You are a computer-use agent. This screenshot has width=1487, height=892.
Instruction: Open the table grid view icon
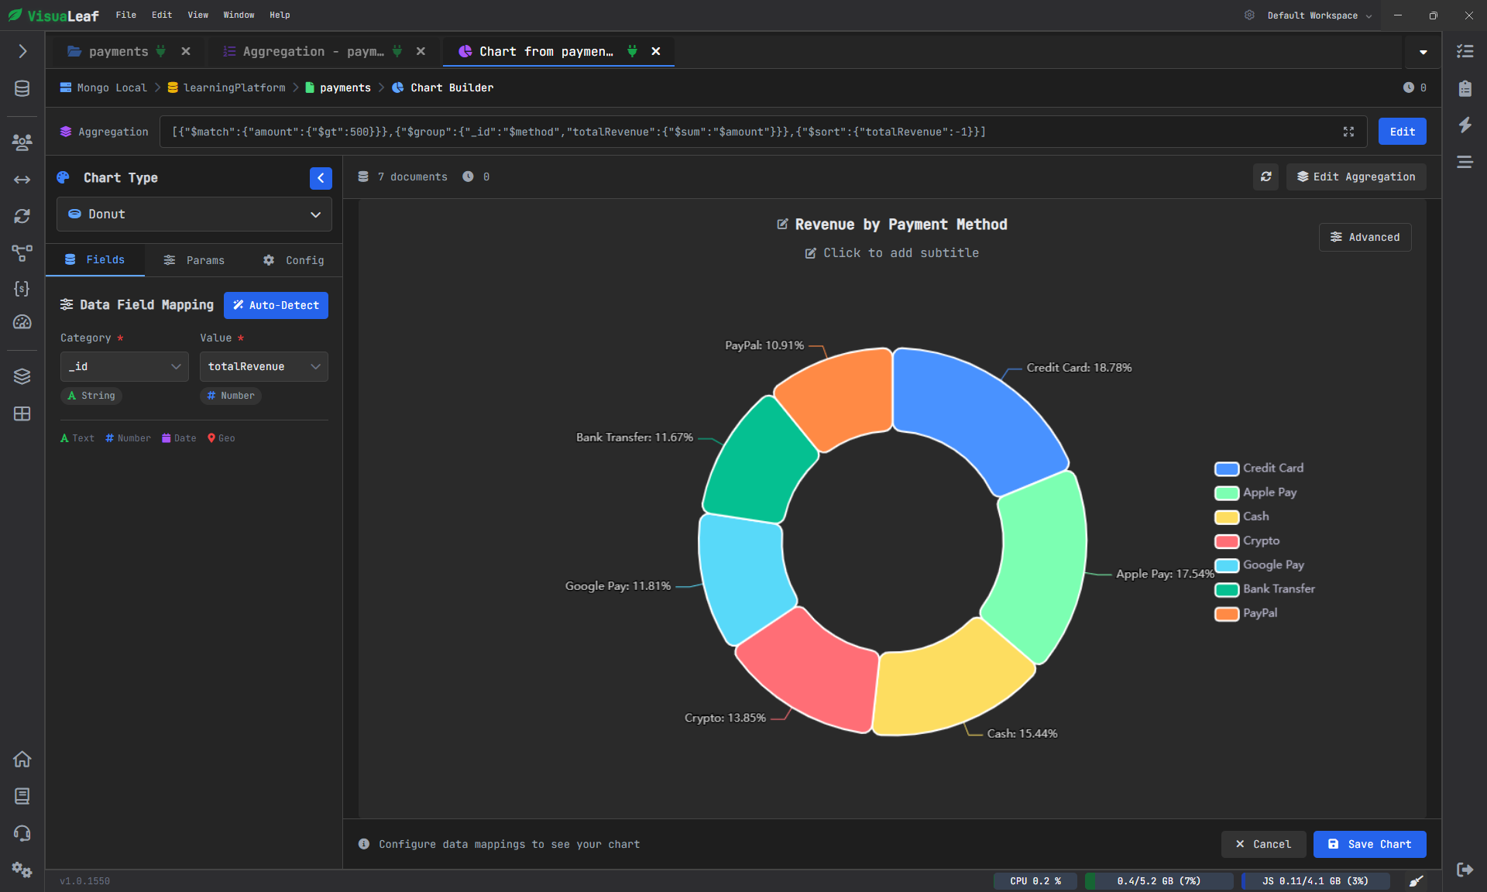(22, 414)
